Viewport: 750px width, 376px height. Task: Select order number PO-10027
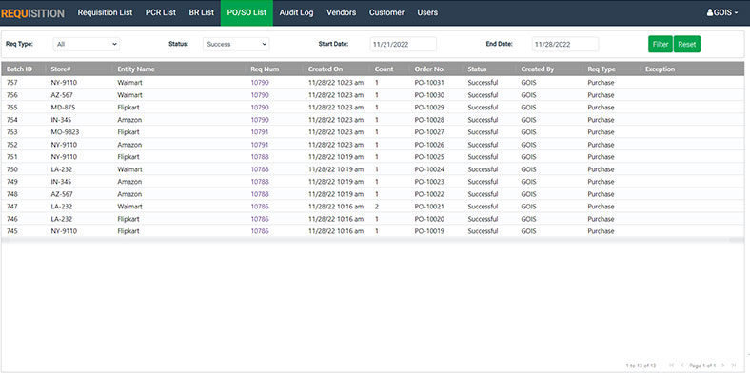(429, 132)
